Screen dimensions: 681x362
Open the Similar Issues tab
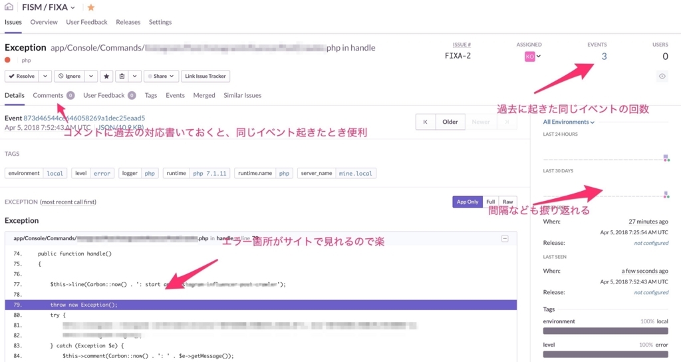click(242, 95)
